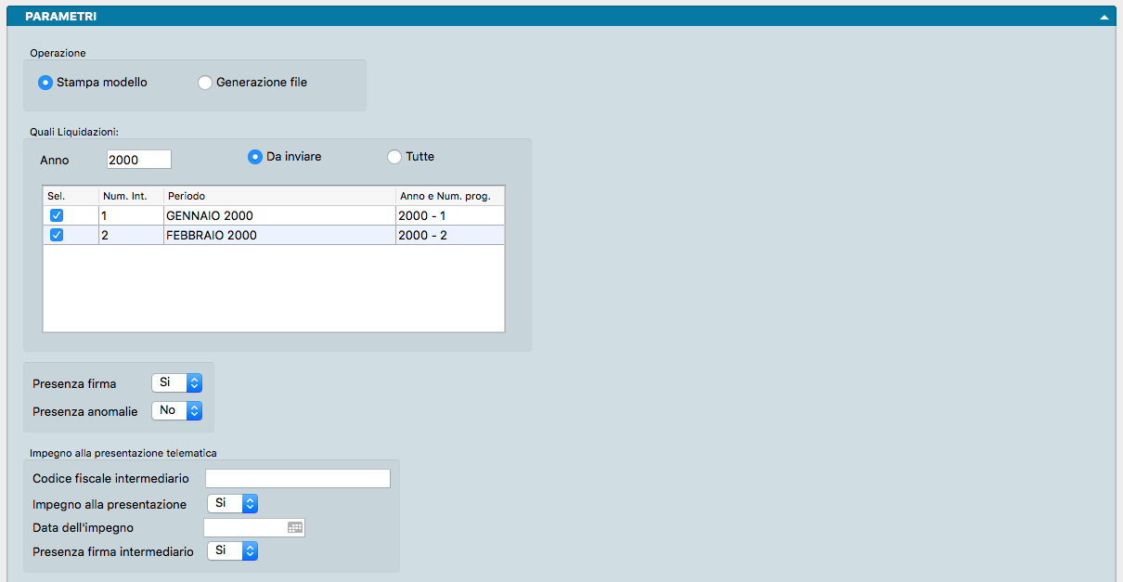
Task: Expand the Impegno alla presentazione dropdown
Action: [x=232, y=503]
